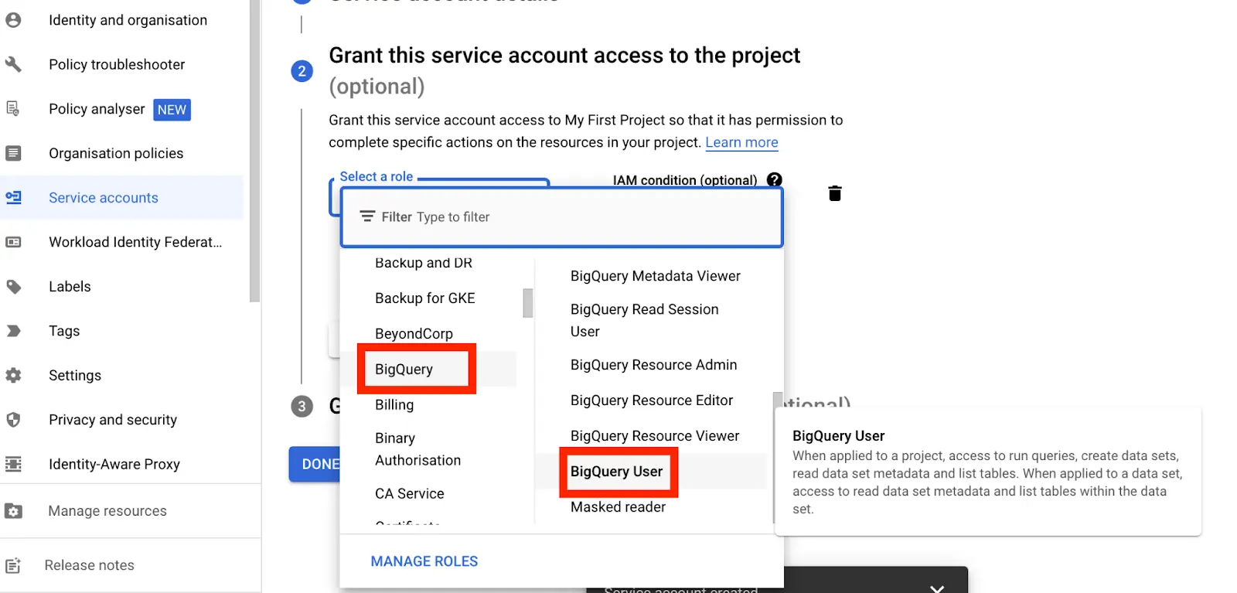Delete the role using the trash icon
This screenshot has width=1237, height=593.
tap(835, 193)
